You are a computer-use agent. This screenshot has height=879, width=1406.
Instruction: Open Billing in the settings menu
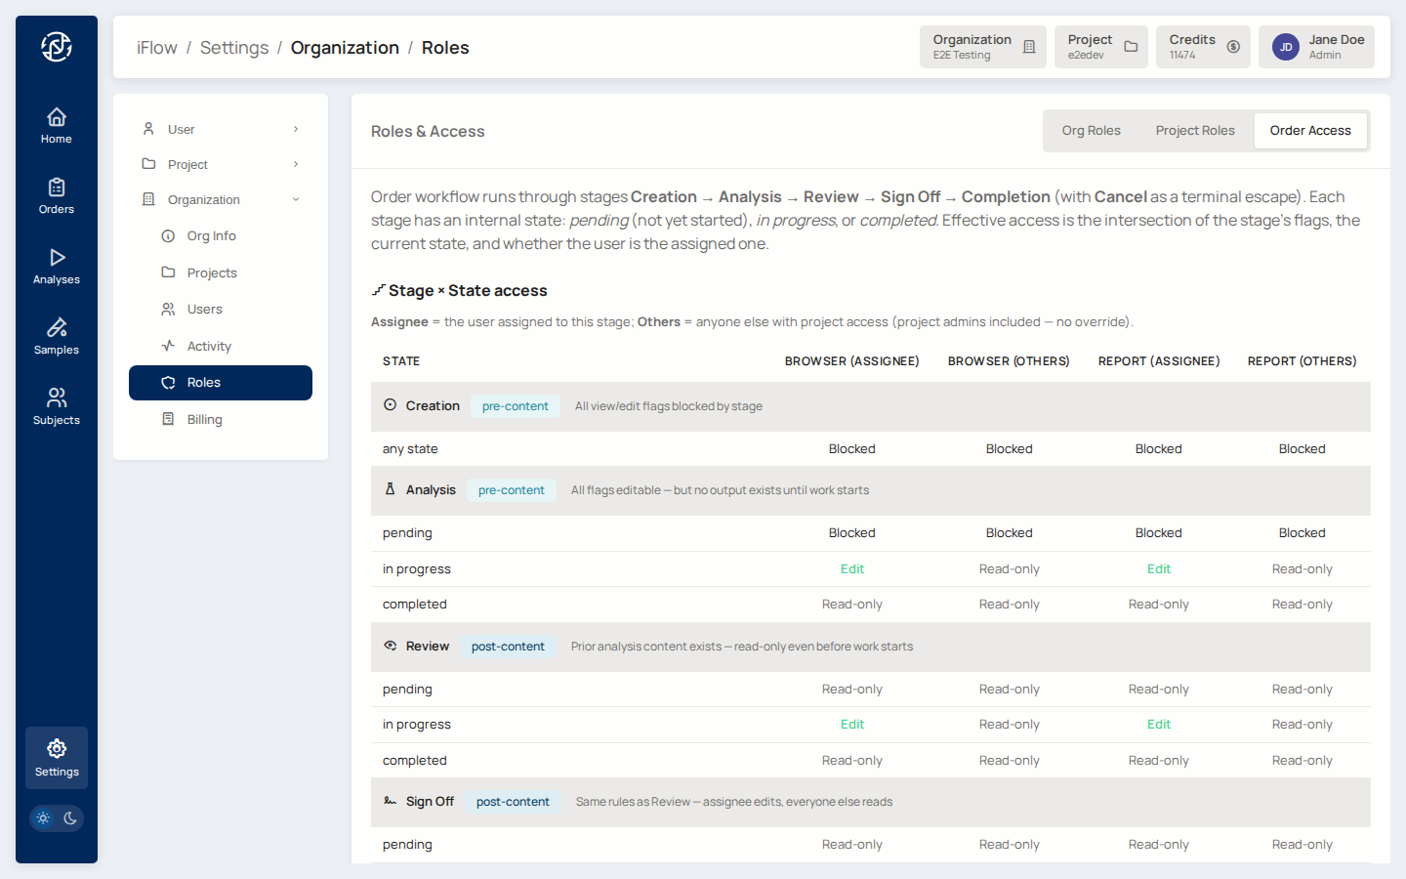pos(205,419)
